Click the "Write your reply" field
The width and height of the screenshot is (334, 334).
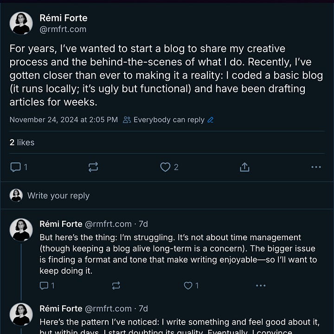tap(58, 196)
